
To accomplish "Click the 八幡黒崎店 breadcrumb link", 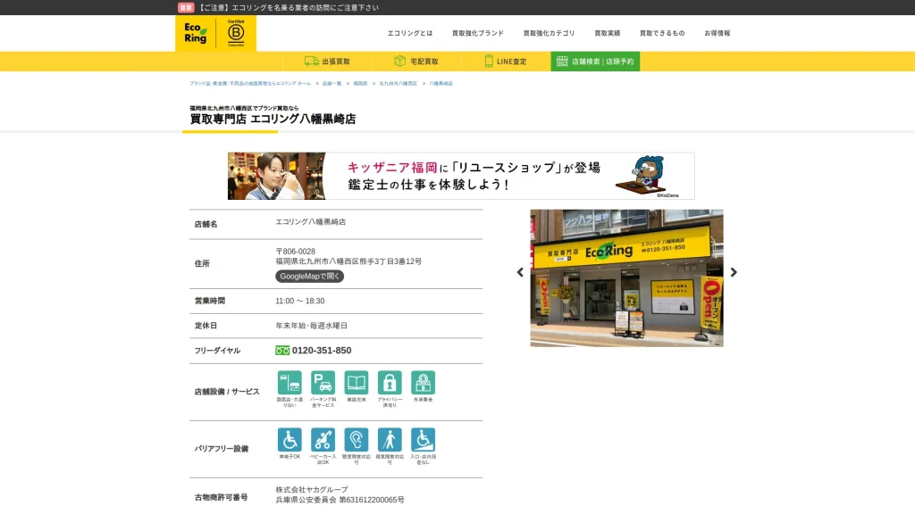I will [x=441, y=83].
